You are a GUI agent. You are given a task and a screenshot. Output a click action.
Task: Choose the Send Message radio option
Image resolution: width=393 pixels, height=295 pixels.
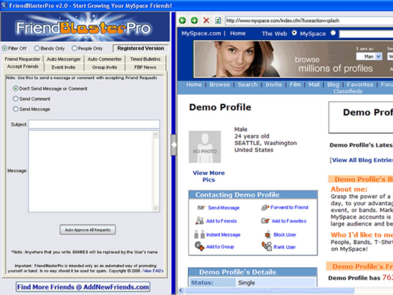click(x=16, y=109)
